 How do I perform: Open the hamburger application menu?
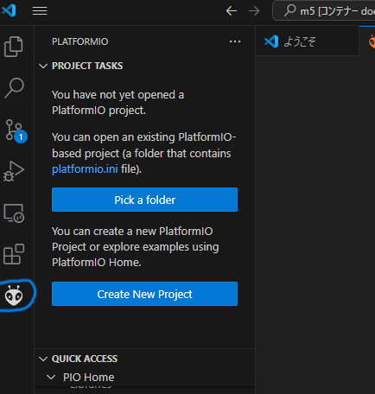pyautogui.click(x=40, y=11)
